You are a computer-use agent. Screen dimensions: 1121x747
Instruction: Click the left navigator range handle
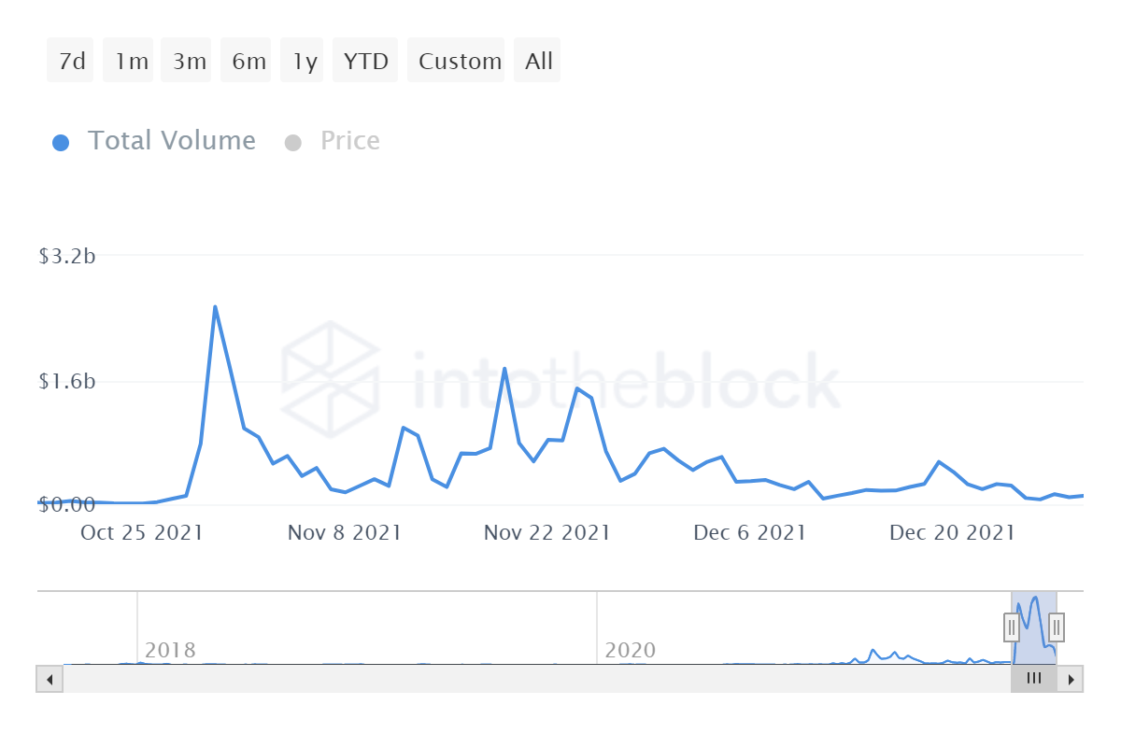click(x=1012, y=627)
